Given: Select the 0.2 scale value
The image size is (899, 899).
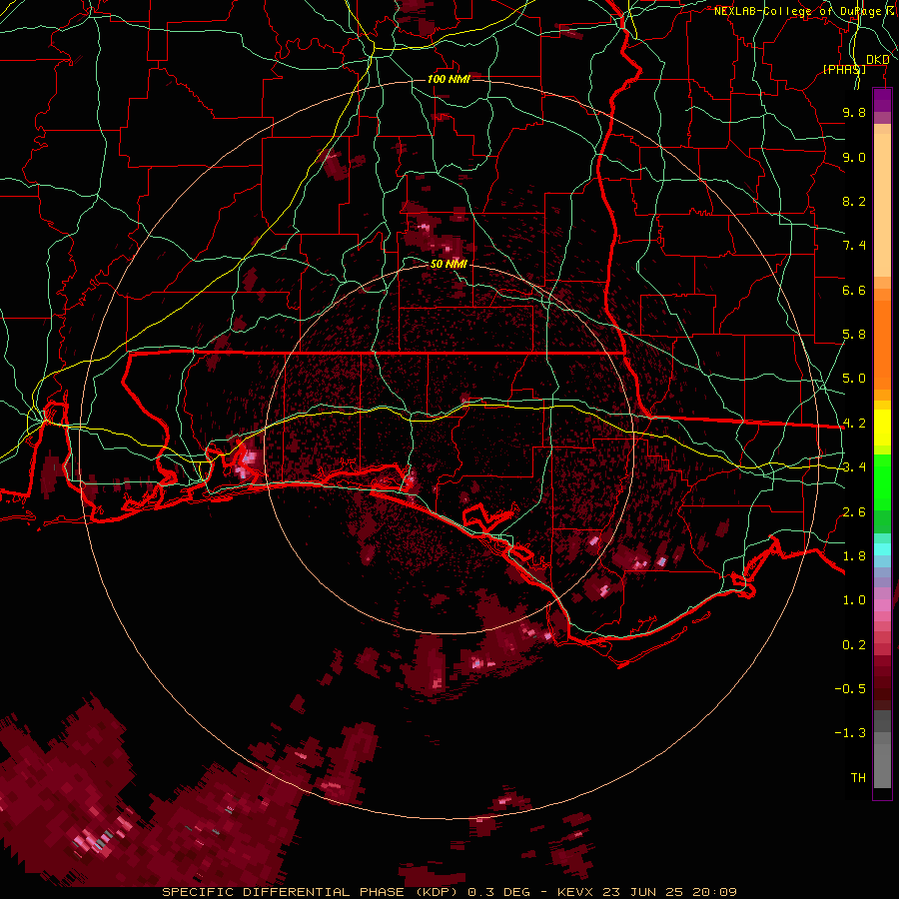Looking at the screenshot, I should click(854, 645).
